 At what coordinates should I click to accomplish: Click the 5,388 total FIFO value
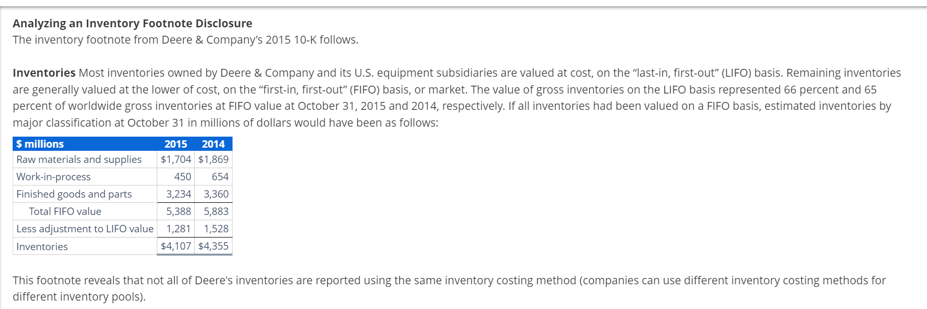(x=179, y=211)
